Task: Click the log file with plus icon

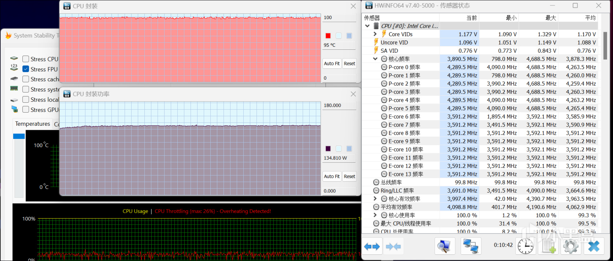Action: pyautogui.click(x=549, y=247)
